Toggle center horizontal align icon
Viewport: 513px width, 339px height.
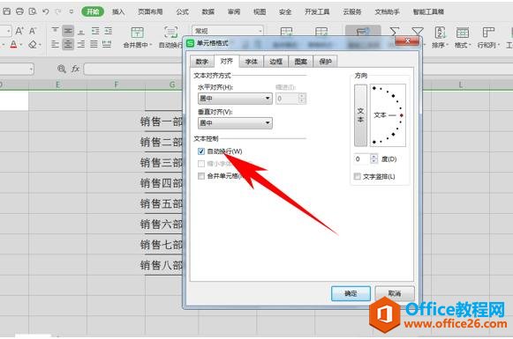[x=68, y=44]
